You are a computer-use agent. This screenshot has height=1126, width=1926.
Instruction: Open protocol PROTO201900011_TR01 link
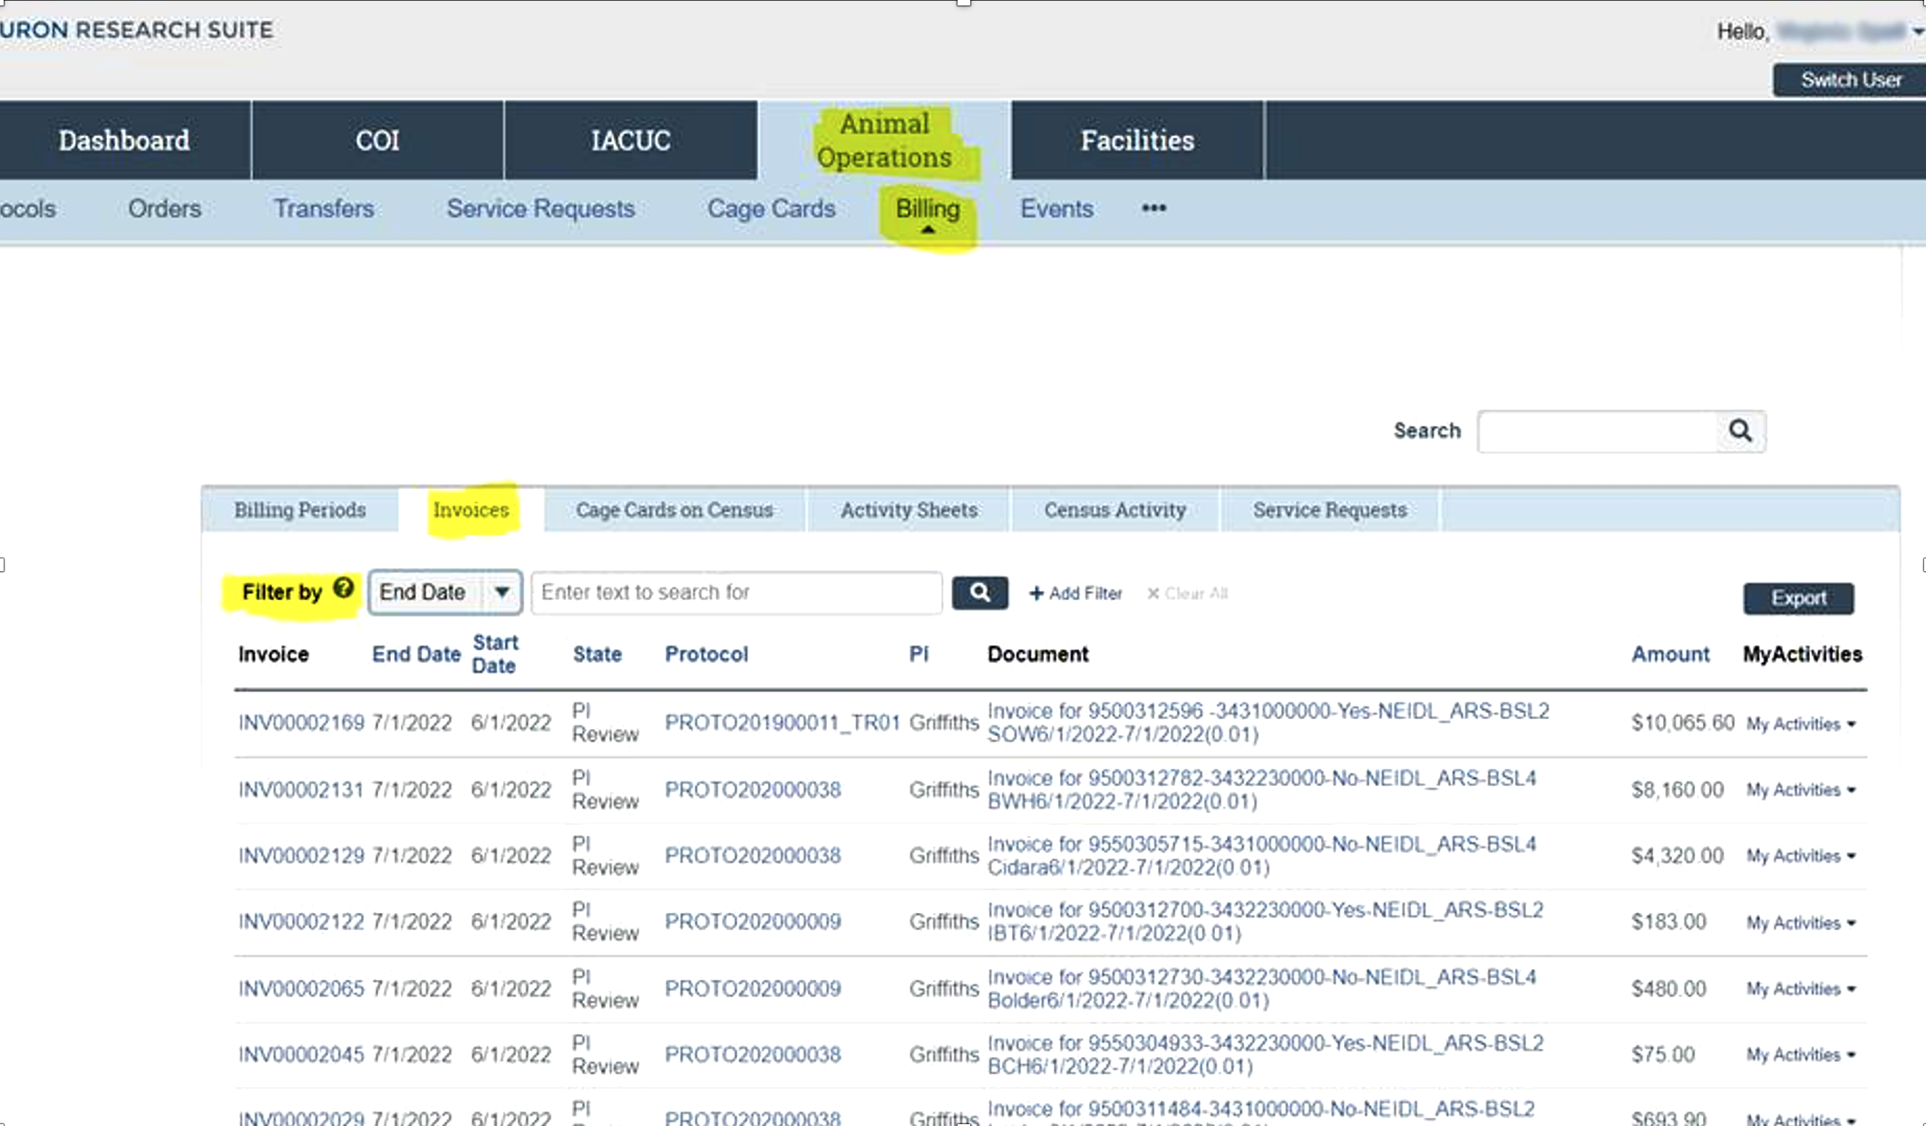tap(782, 723)
